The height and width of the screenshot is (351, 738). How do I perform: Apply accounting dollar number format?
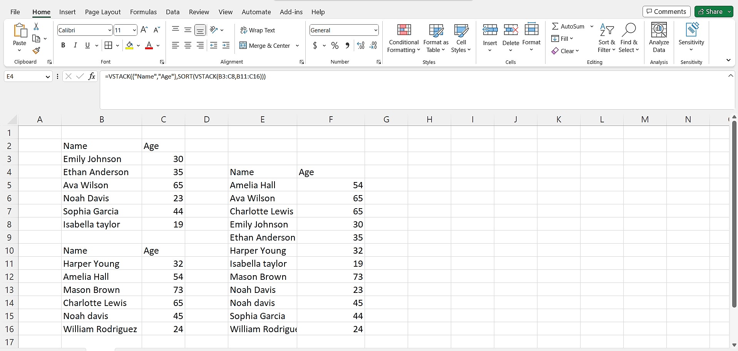pyautogui.click(x=315, y=45)
